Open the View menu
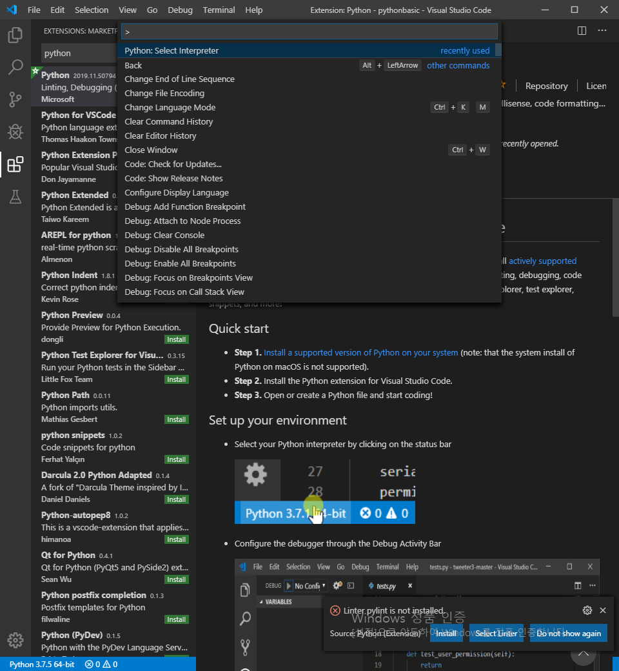The height and width of the screenshot is (671, 619). (128, 10)
